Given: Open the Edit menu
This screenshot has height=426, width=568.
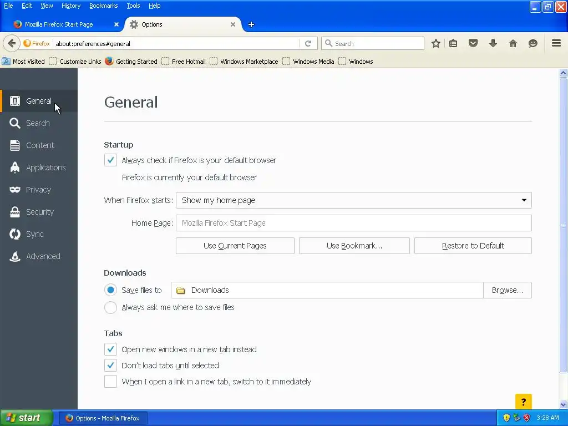Looking at the screenshot, I should click(x=27, y=6).
